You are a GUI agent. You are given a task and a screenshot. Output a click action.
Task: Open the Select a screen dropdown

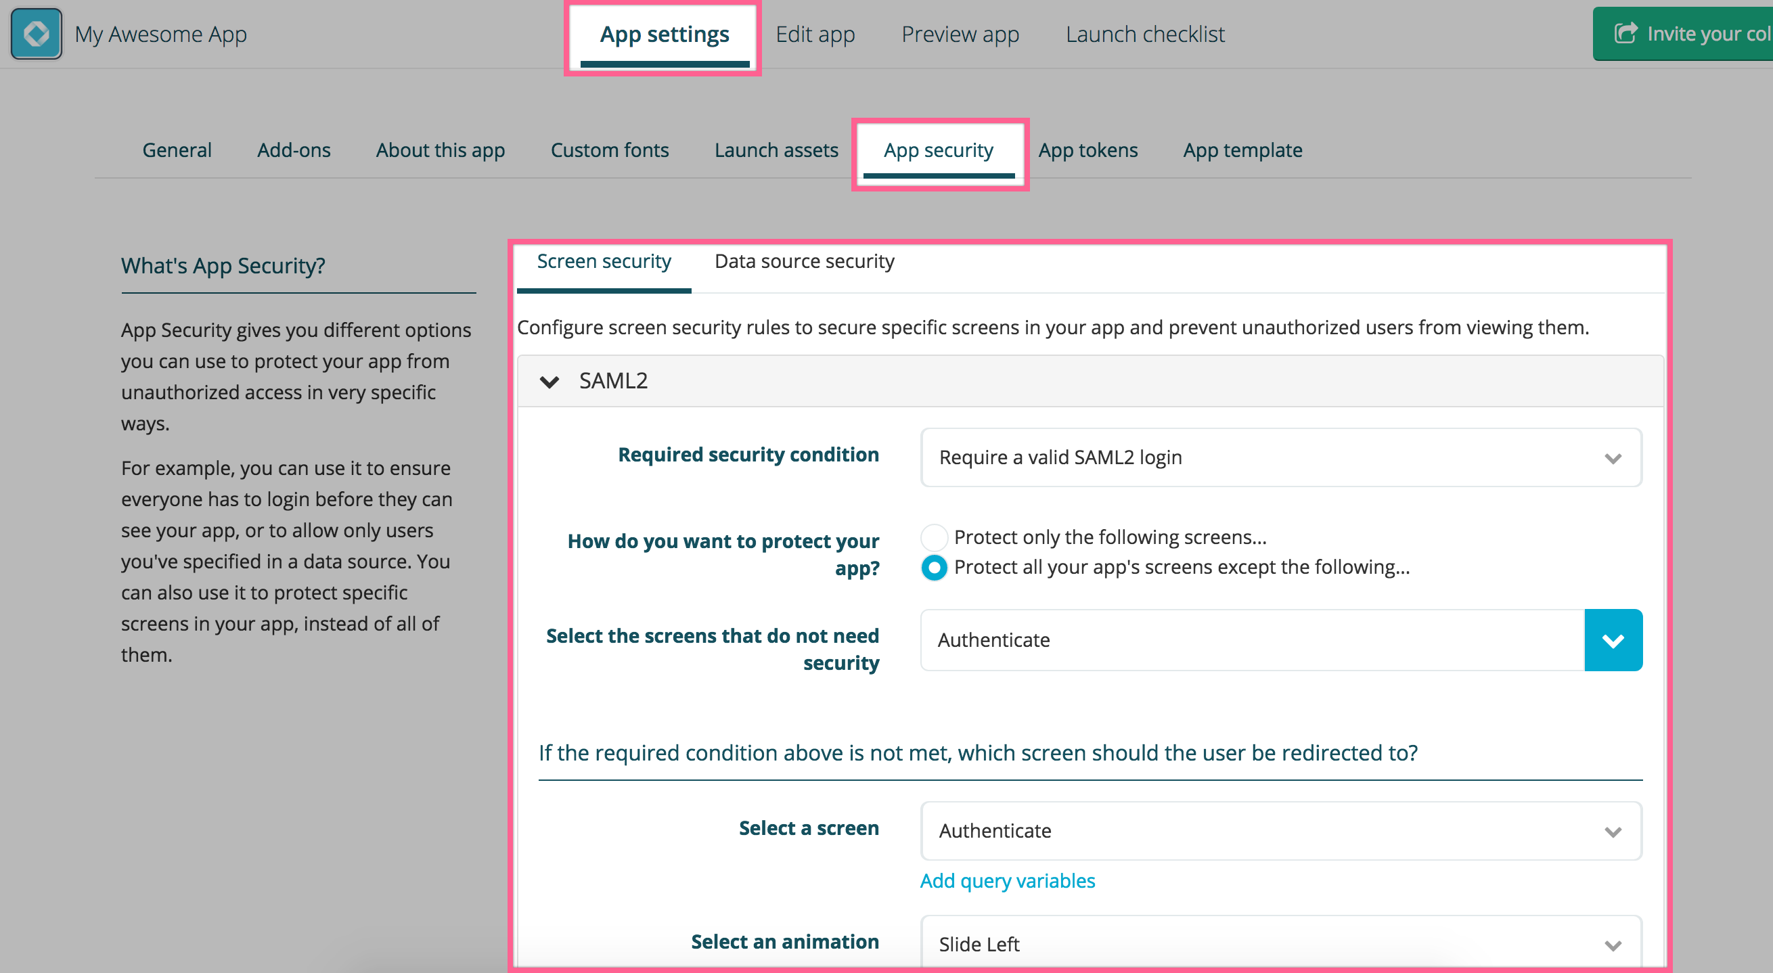[1280, 830]
